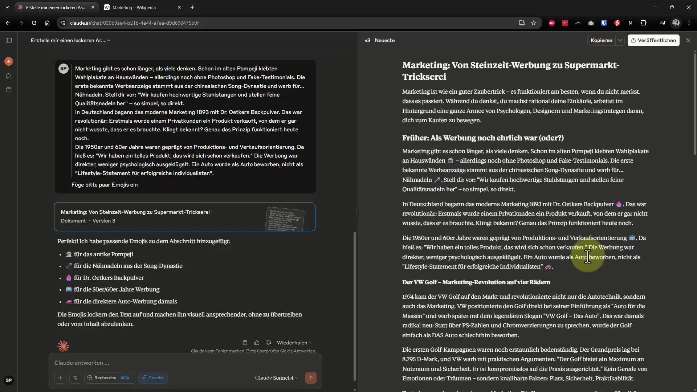Click the install app icon in the address bar
Image resolution: width=697 pixels, height=392 pixels.
(522, 23)
